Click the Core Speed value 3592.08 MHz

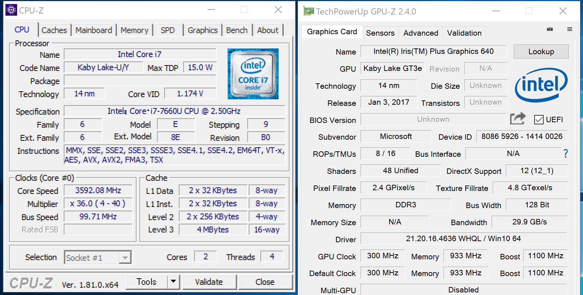98,190
